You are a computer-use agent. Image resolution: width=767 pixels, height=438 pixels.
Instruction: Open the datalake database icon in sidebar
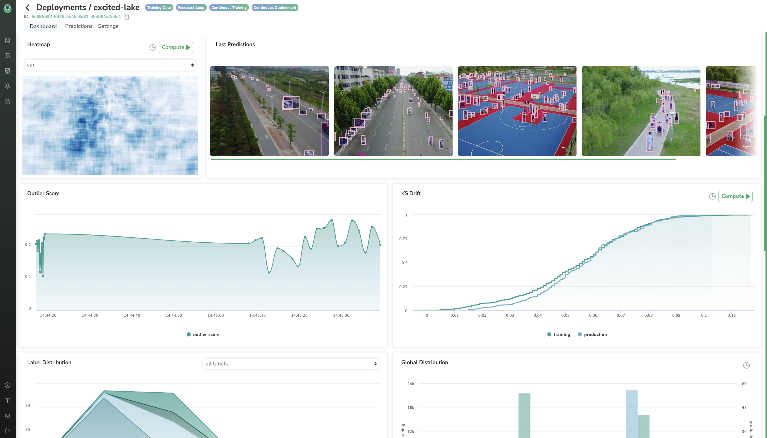pos(8,40)
